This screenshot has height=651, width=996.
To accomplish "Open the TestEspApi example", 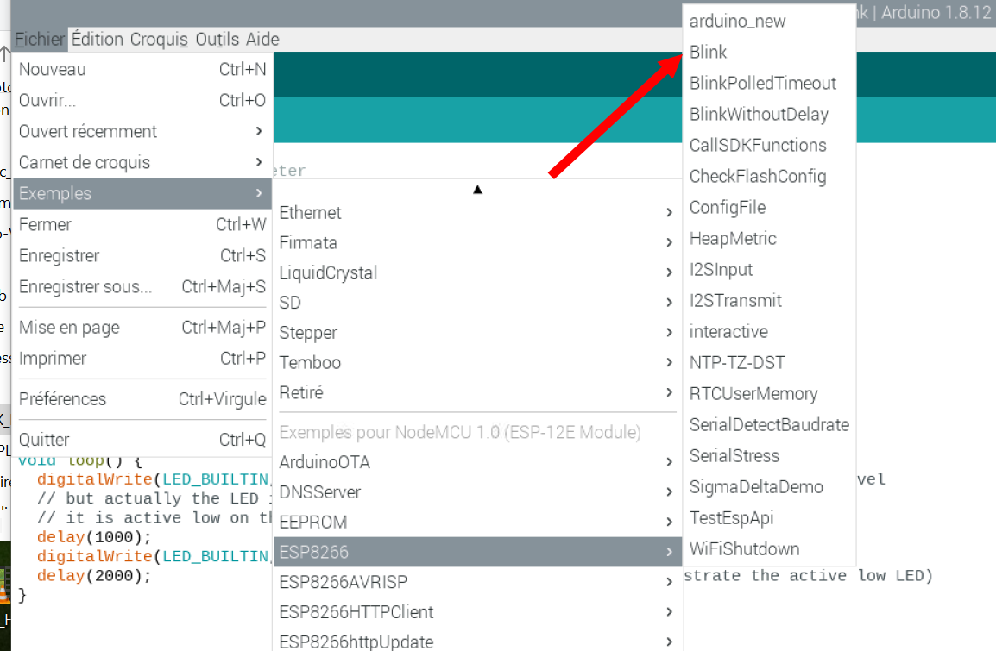I will click(x=769, y=518).
